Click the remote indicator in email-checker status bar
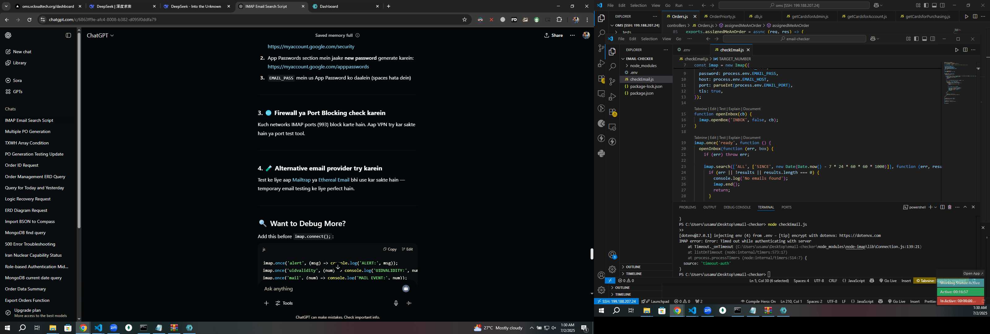Image resolution: width=990 pixels, height=334 pixels. click(x=610, y=281)
